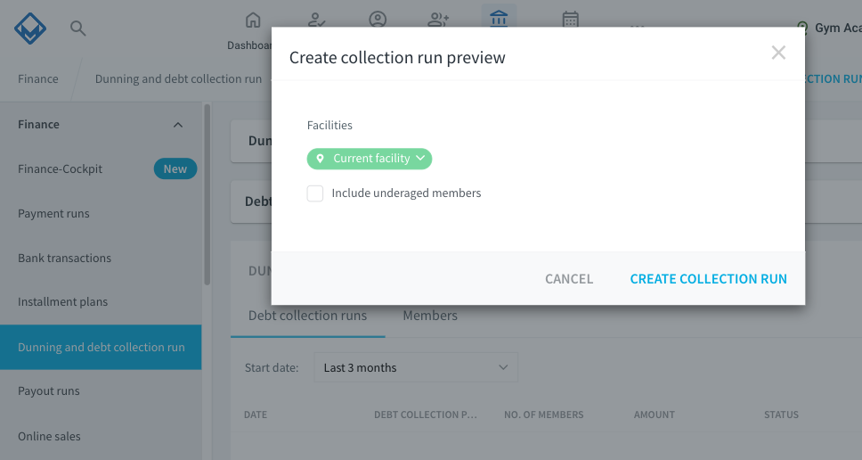This screenshot has width=862, height=460.
Task: Click the CANCEL button
Action: coord(569,279)
